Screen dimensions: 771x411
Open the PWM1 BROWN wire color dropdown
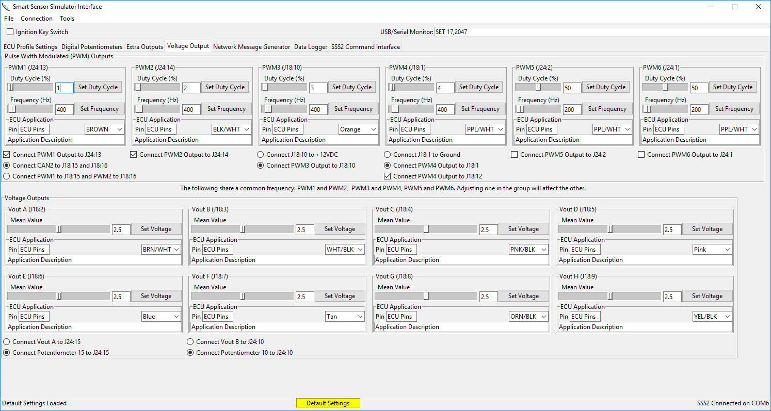pyautogui.click(x=104, y=129)
